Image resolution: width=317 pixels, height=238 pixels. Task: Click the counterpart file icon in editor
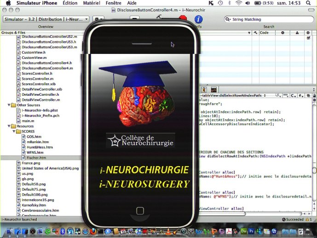(x=308, y=95)
